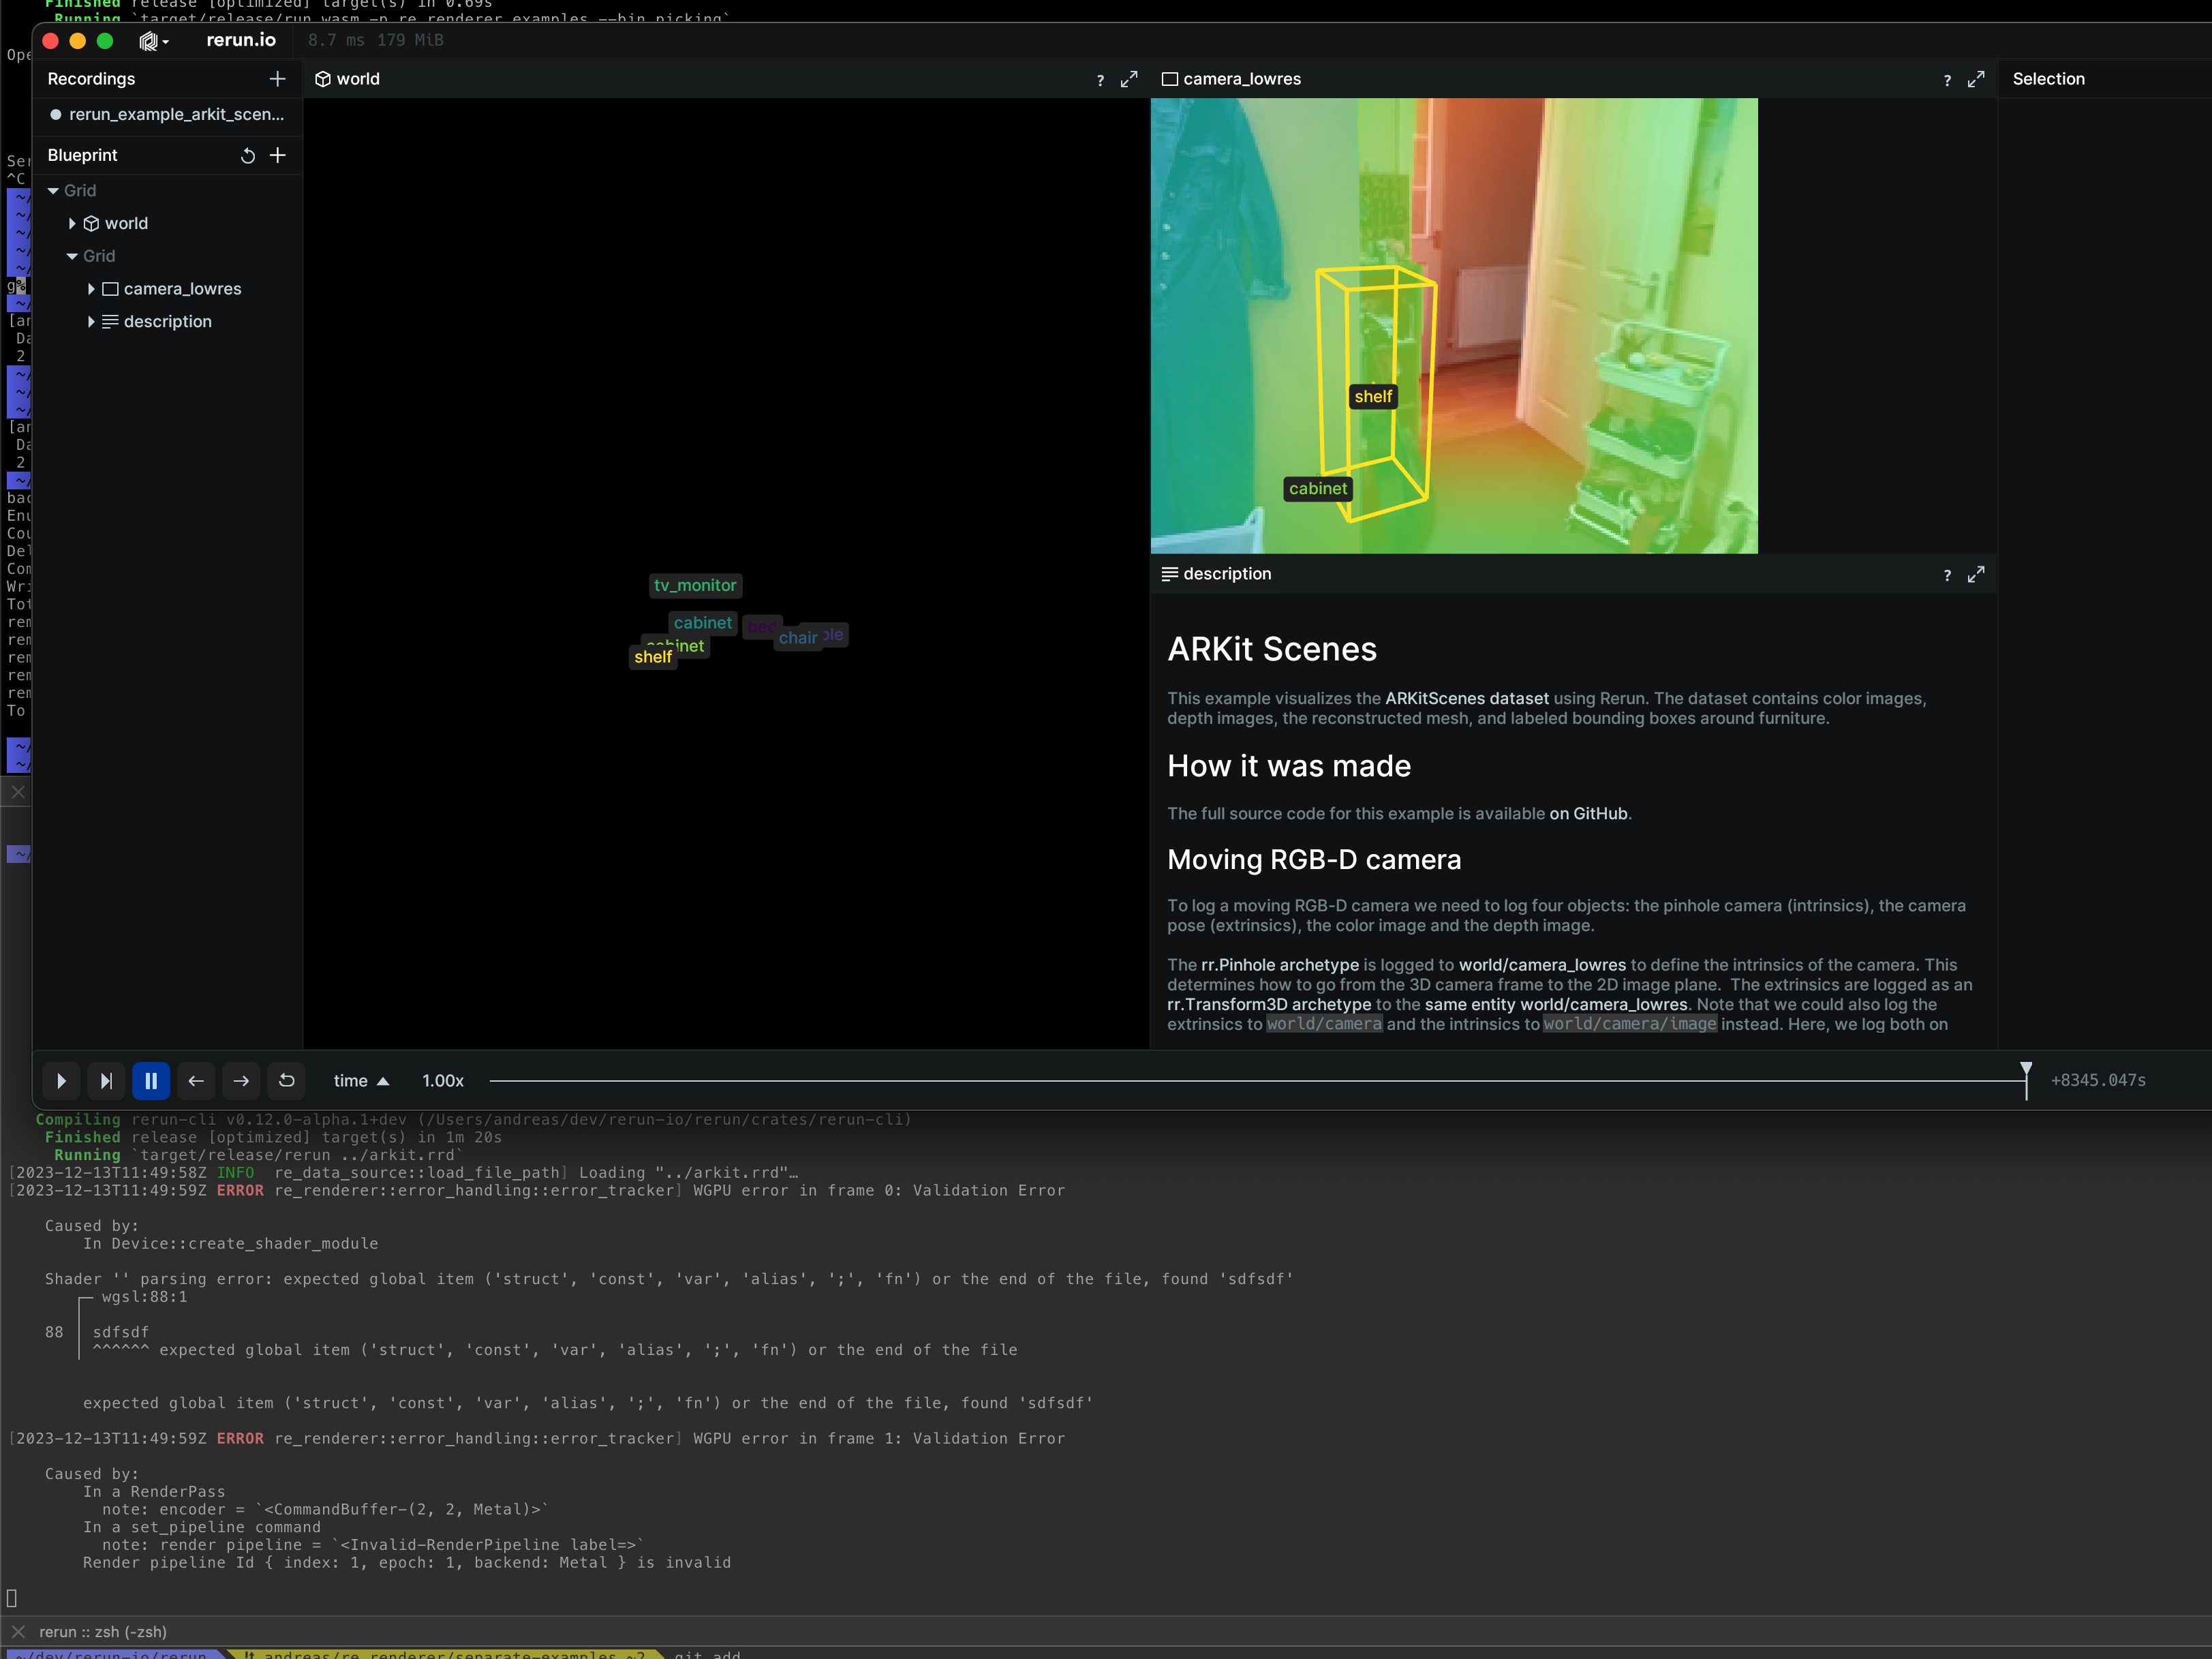Toggle timeline looping
Image resolution: width=2212 pixels, height=1659 pixels.
[286, 1081]
